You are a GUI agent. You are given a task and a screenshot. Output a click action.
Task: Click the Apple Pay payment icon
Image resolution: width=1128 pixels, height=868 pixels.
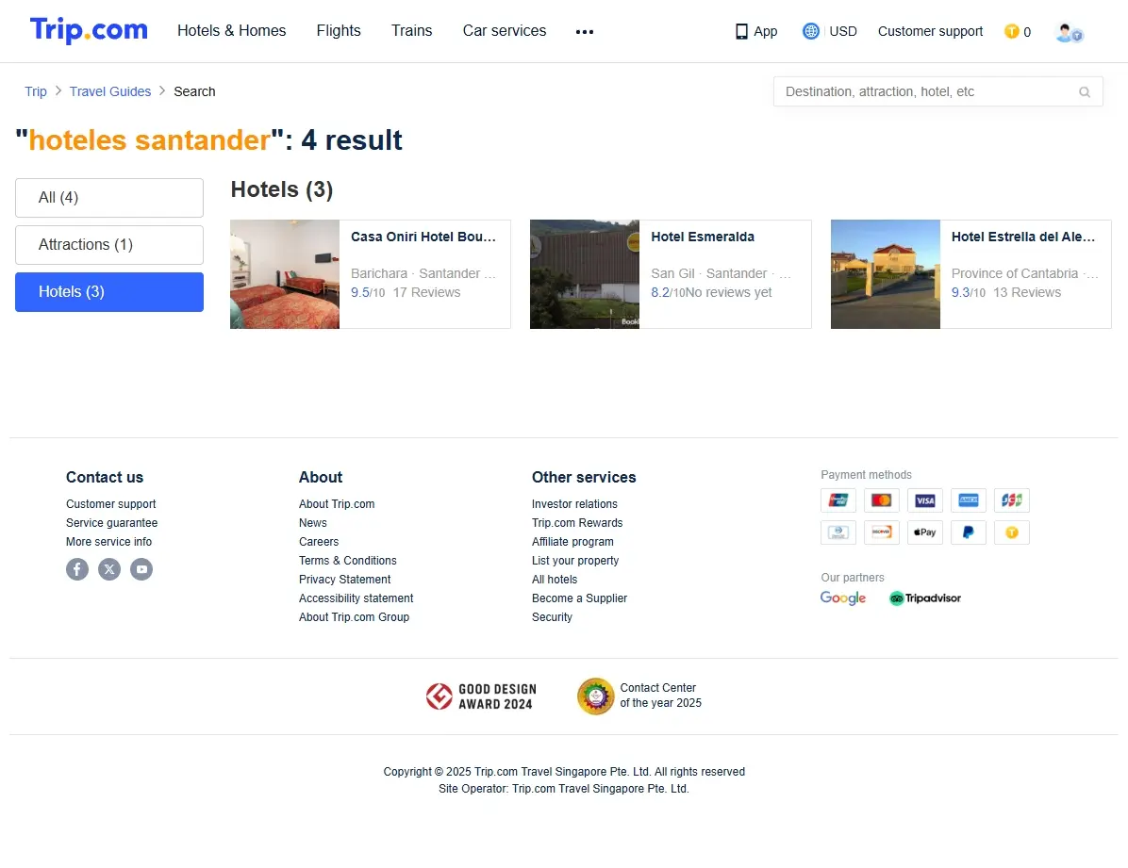[x=925, y=532]
